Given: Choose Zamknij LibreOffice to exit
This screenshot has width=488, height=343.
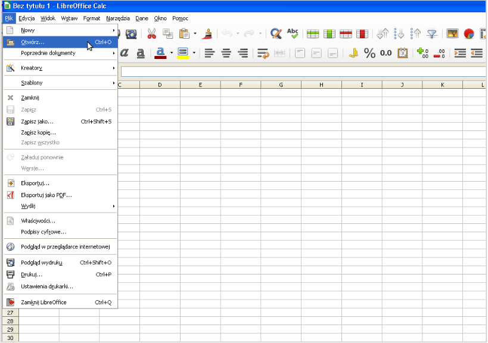Looking at the screenshot, I should coord(60,303).
